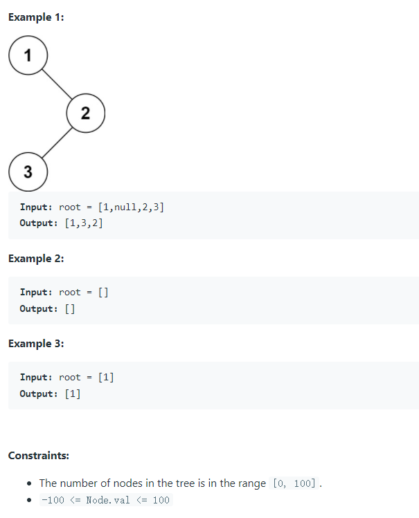Click the -100 <= Node.val <= 100 constraint
Viewport: 419px width, 518px height.
click(x=106, y=500)
